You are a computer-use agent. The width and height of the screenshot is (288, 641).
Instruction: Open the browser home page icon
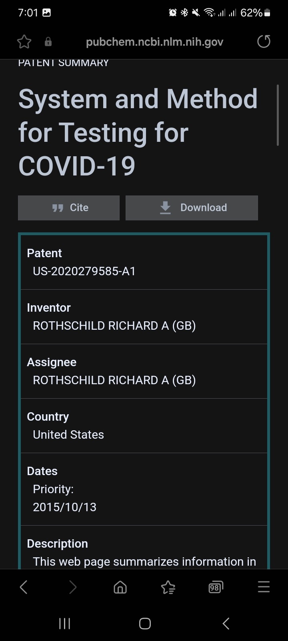click(120, 587)
